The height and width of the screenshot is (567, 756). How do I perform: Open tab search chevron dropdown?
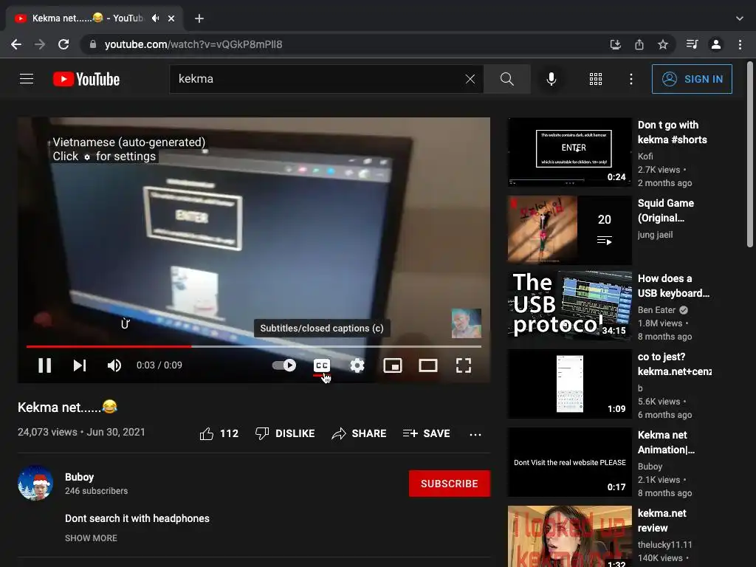pos(740,18)
